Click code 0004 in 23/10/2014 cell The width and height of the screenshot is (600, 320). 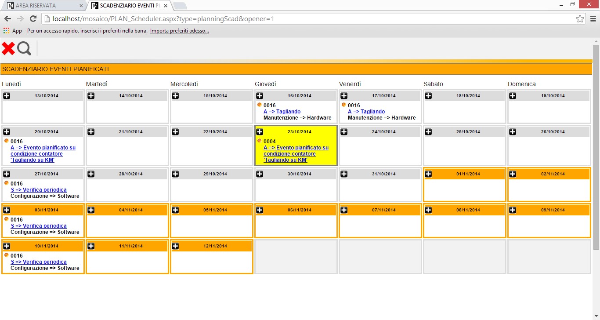point(270,142)
